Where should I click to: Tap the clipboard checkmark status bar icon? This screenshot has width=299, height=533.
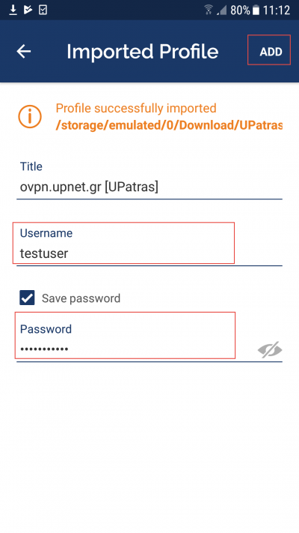tap(43, 10)
